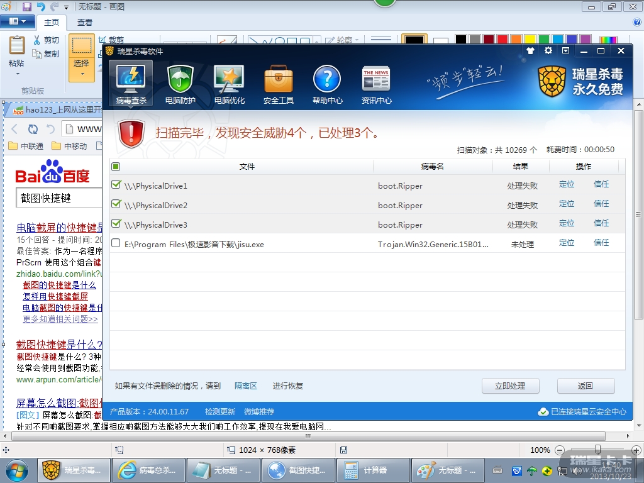The height and width of the screenshot is (483, 644).
Task: Click the 粘贴 paste icon in Paint
Action: pyautogui.click(x=17, y=45)
